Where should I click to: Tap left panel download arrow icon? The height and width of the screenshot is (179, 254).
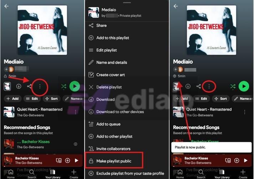point(19,86)
